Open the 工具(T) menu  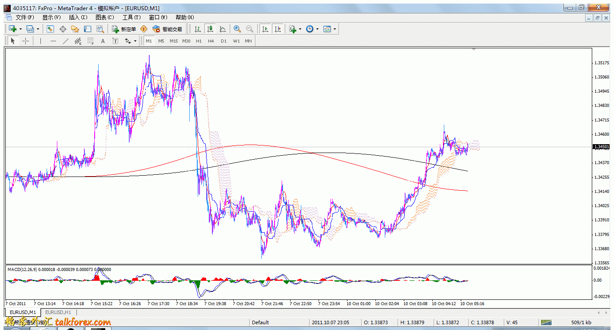click(x=132, y=17)
